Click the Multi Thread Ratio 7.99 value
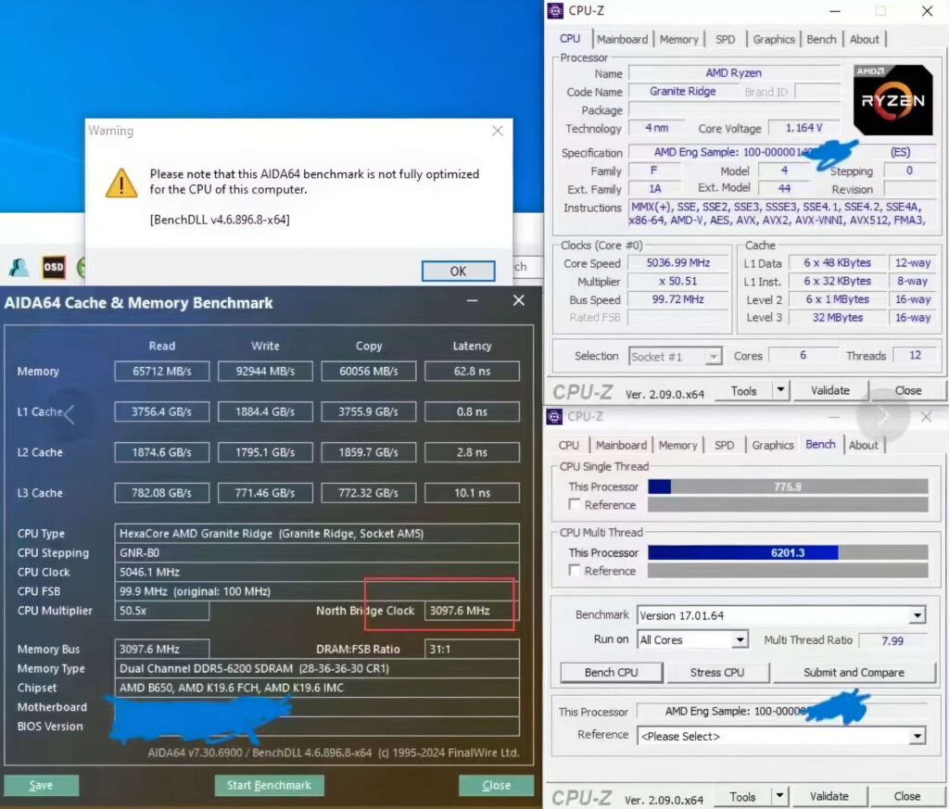 point(892,640)
